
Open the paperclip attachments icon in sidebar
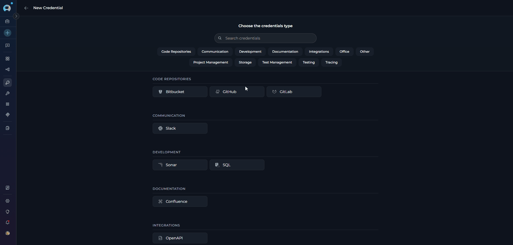click(x=8, y=115)
